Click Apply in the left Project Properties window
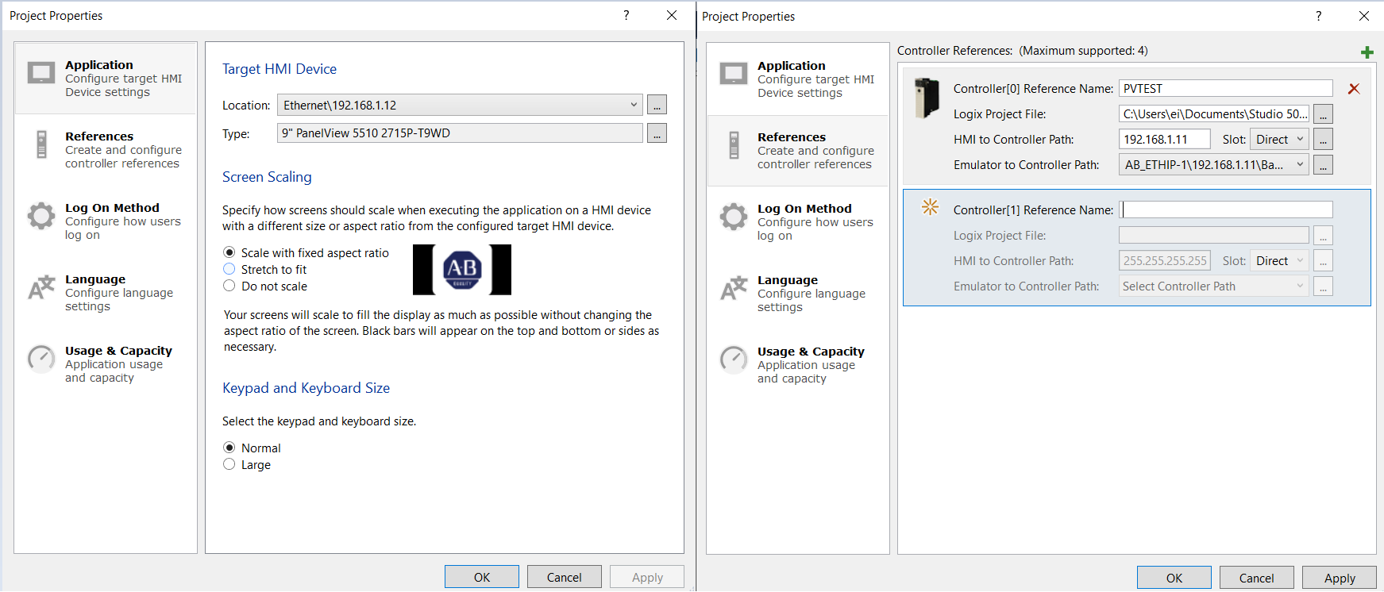Viewport: 1384px width, 592px height. click(x=647, y=577)
